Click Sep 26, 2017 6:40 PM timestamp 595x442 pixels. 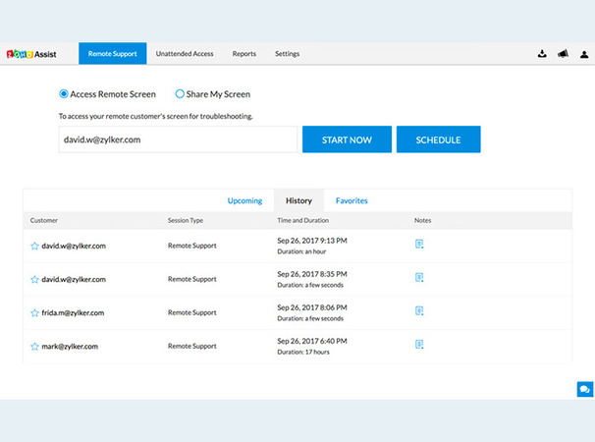[312, 341]
